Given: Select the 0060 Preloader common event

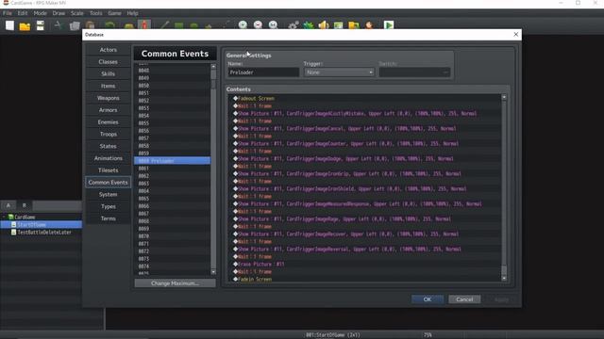Looking at the screenshot, I should pos(172,161).
